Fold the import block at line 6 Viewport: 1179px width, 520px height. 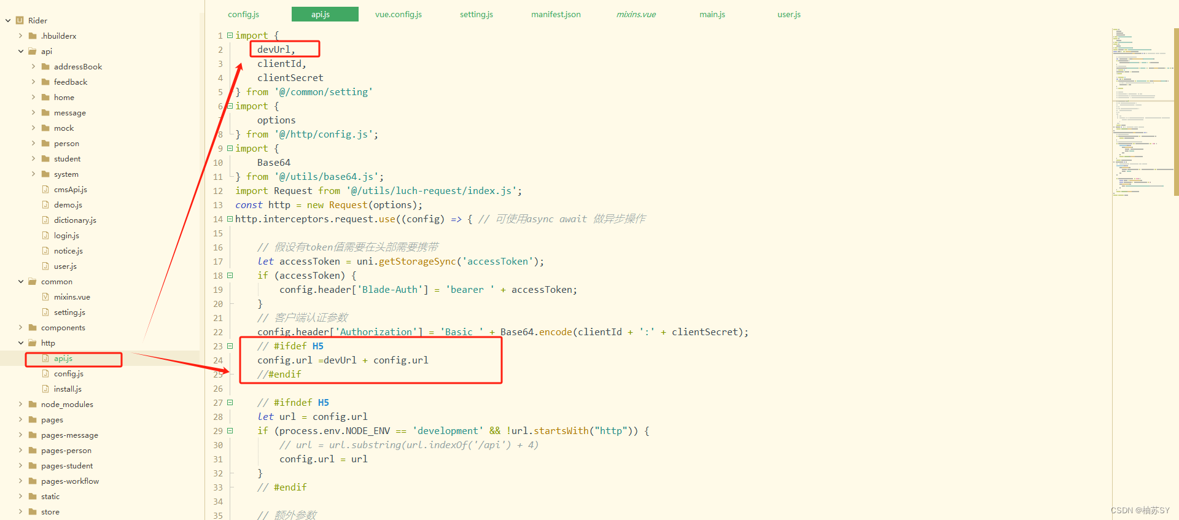[230, 106]
